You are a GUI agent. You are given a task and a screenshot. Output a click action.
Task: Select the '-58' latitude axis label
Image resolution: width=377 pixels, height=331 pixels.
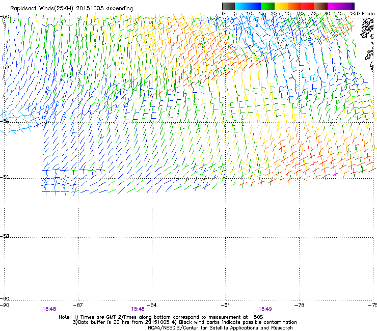coord(5,236)
